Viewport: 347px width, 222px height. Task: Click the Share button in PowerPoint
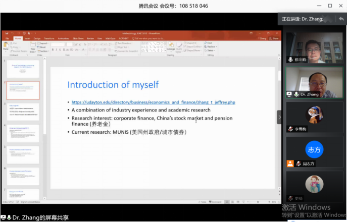275,38
